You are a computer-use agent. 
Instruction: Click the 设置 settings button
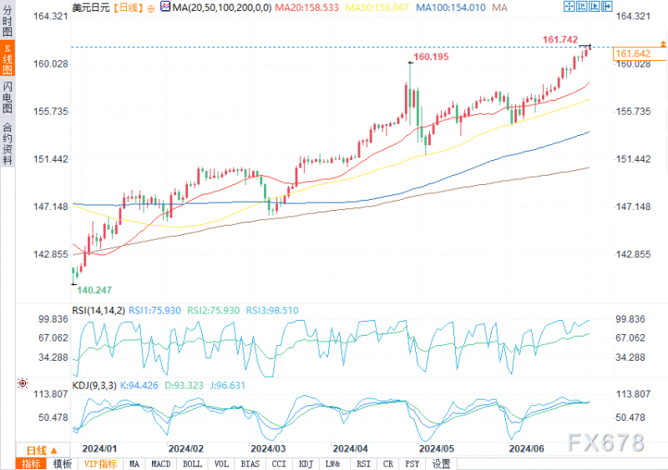point(442,463)
